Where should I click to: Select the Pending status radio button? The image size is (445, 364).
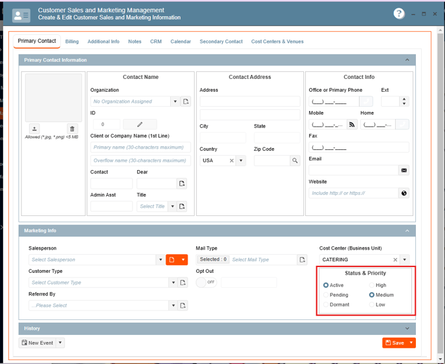pos(326,295)
